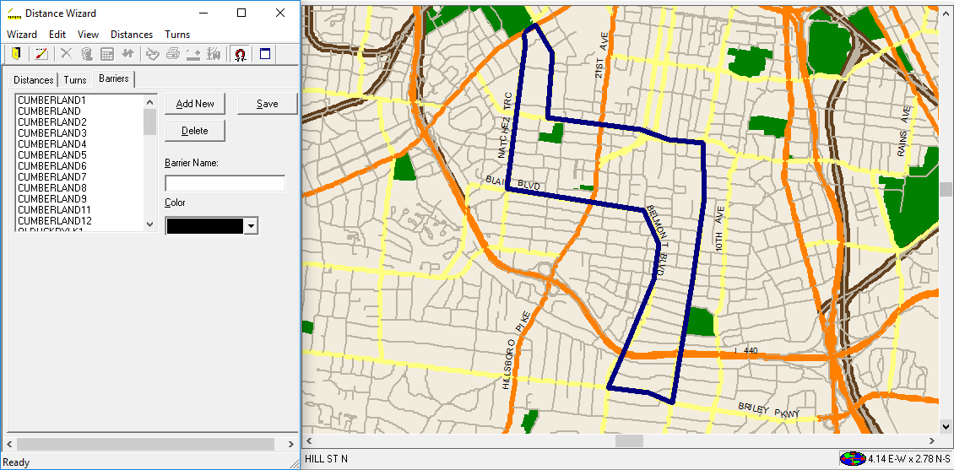
Task: Click the up-down arrows toolbar icon
Action: (127, 54)
